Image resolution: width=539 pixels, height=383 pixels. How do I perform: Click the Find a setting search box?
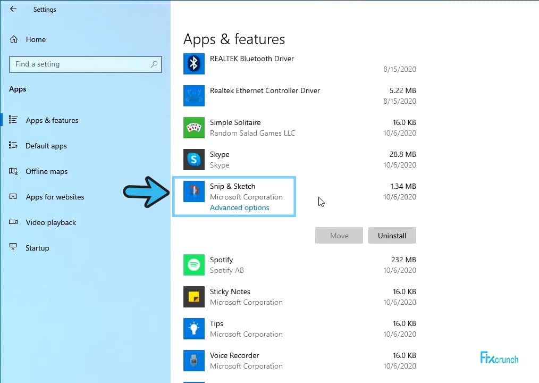85,64
